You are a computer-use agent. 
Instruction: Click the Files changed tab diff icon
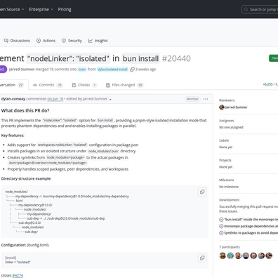pos(108,85)
